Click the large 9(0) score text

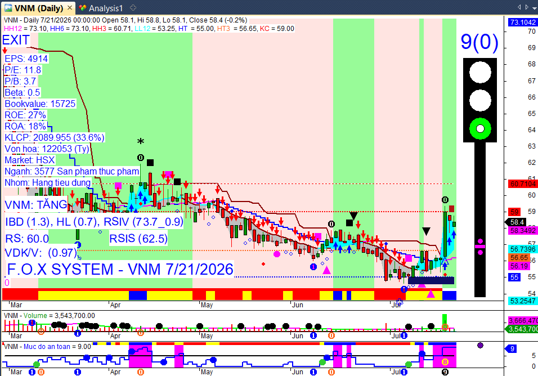(479, 42)
